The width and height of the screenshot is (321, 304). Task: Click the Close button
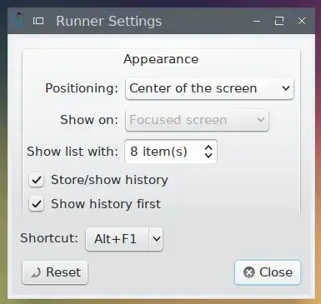point(268,272)
